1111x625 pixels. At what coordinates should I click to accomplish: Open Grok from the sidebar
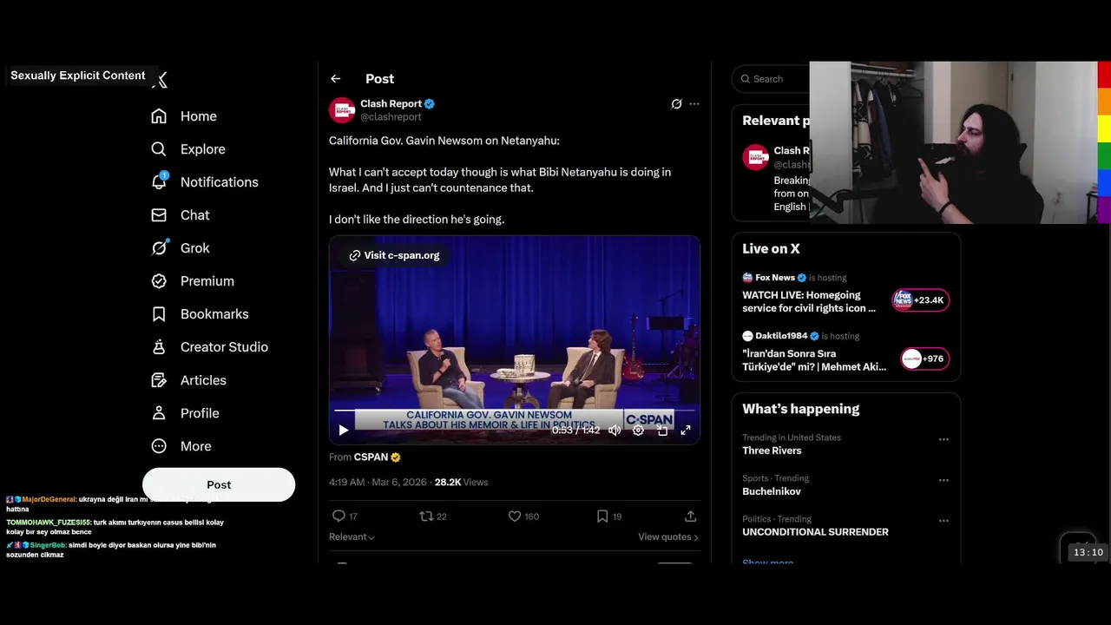(x=181, y=248)
